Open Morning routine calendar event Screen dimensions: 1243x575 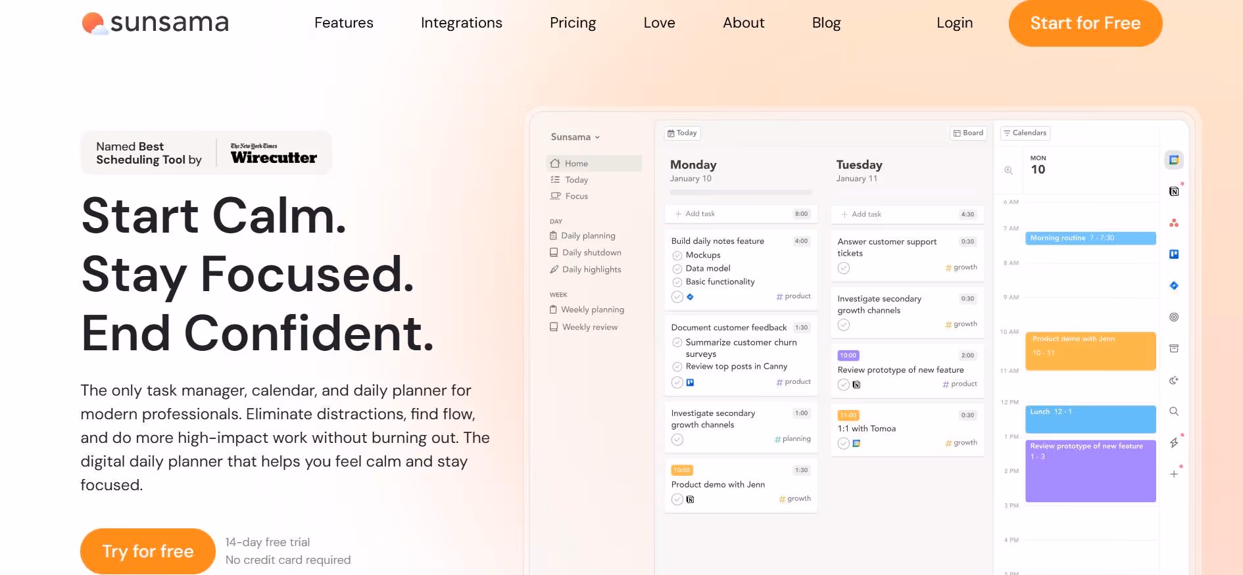pos(1090,238)
